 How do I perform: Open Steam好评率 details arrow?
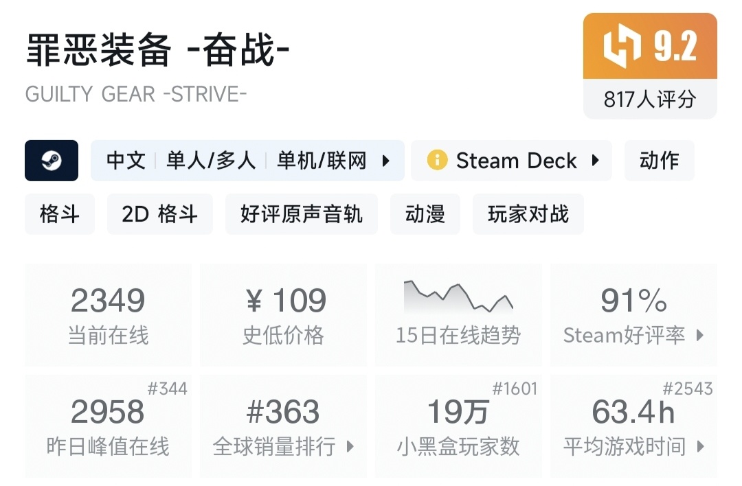pyautogui.click(x=700, y=336)
